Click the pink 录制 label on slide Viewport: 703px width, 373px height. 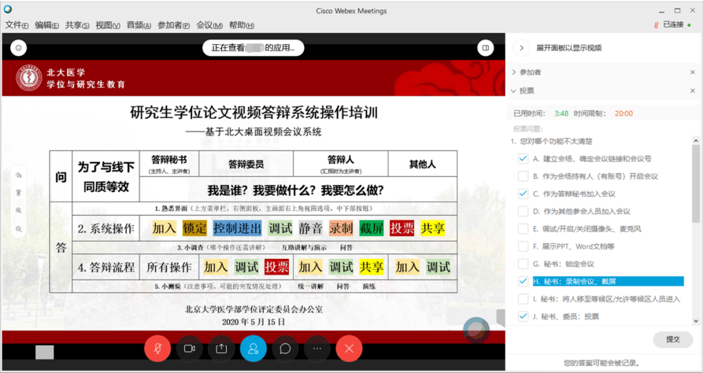[x=341, y=228]
